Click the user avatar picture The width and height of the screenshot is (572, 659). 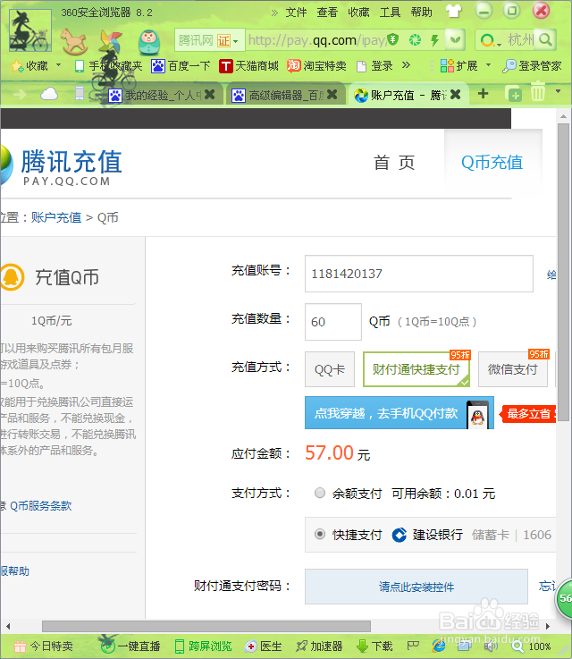pyautogui.click(x=29, y=30)
